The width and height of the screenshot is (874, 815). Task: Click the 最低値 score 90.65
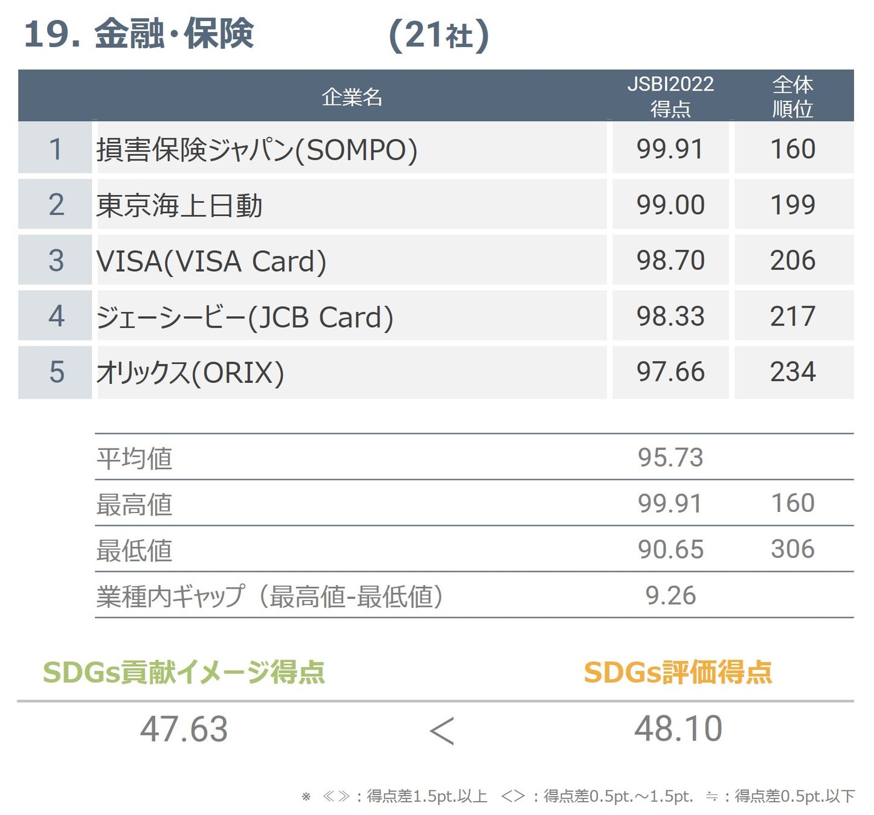pos(670,549)
